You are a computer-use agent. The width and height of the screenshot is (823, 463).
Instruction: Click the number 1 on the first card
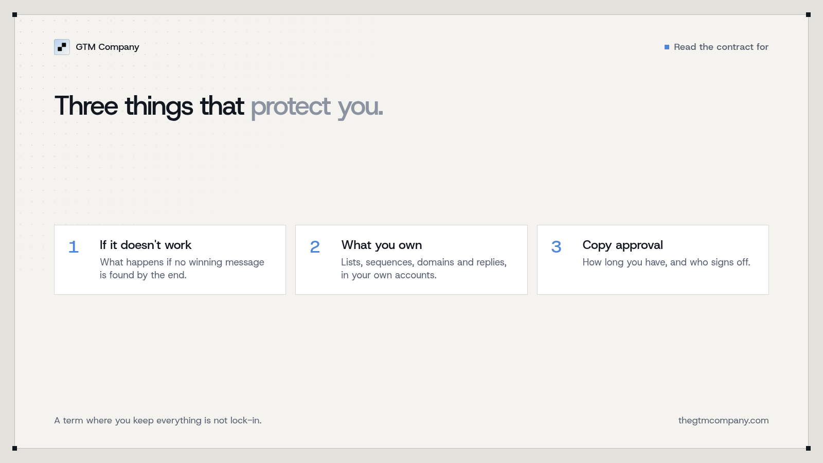coord(74,247)
